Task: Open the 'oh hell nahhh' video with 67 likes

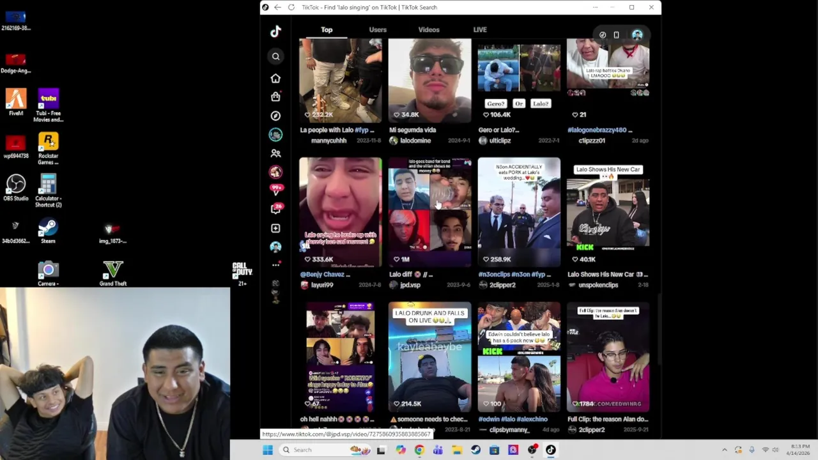Action: point(341,356)
